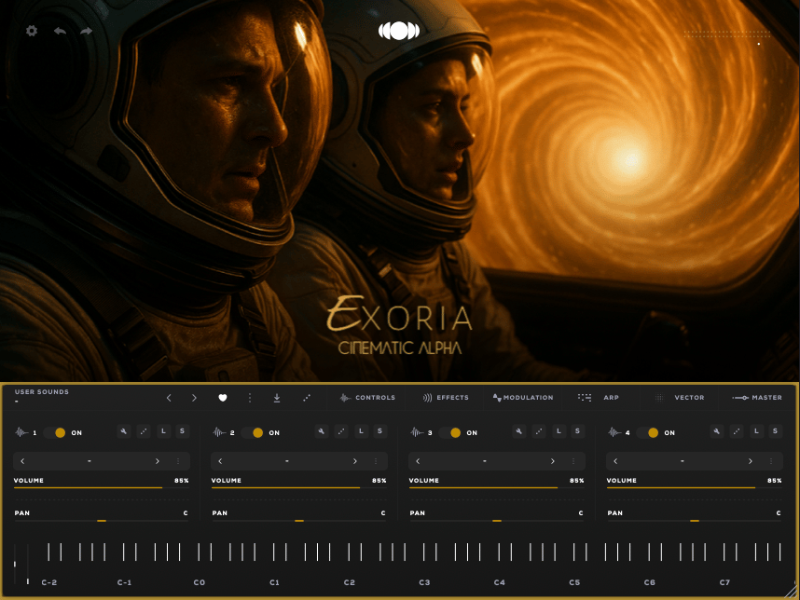Toggle the L button on layer 1
The image size is (800, 600).
pos(163,431)
